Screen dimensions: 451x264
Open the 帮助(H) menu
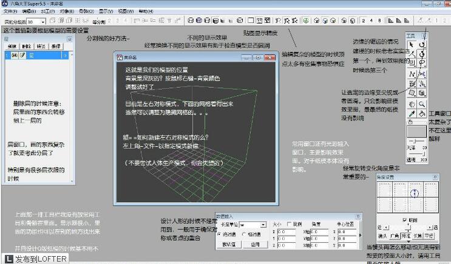[x=146, y=11]
